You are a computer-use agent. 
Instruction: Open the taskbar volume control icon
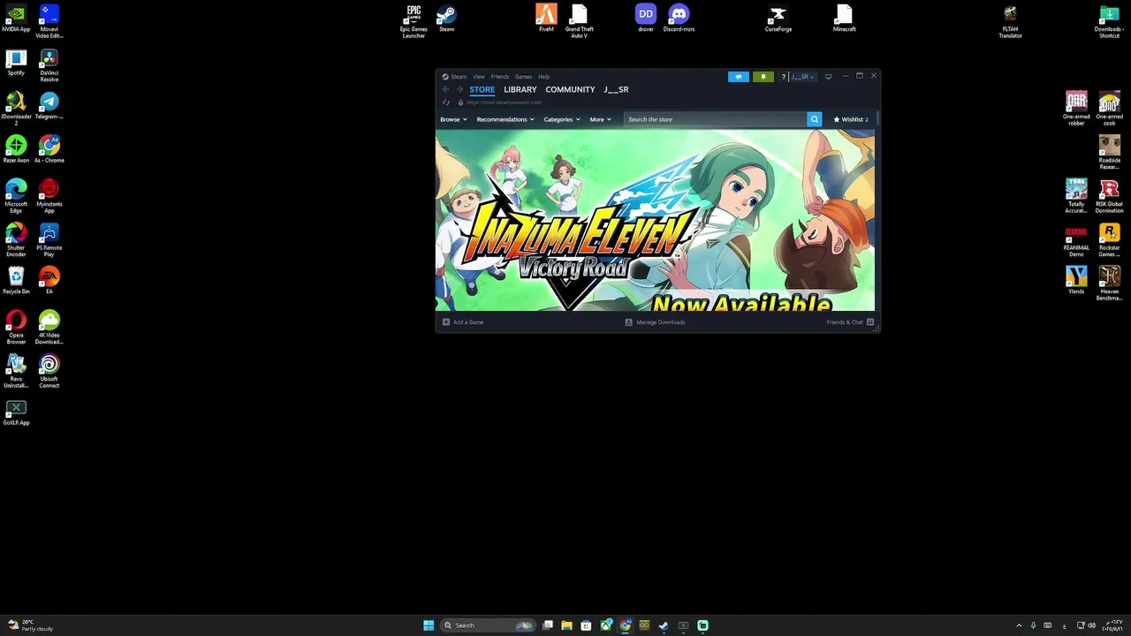point(1091,625)
